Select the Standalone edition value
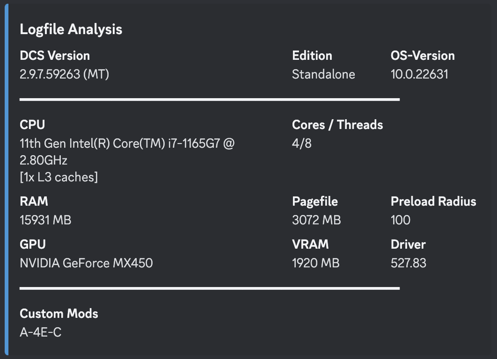 324,74
